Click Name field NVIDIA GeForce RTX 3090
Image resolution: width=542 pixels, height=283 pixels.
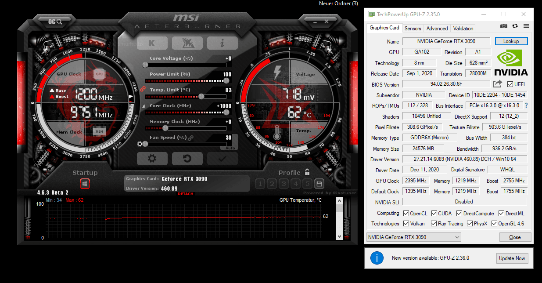coord(446,41)
